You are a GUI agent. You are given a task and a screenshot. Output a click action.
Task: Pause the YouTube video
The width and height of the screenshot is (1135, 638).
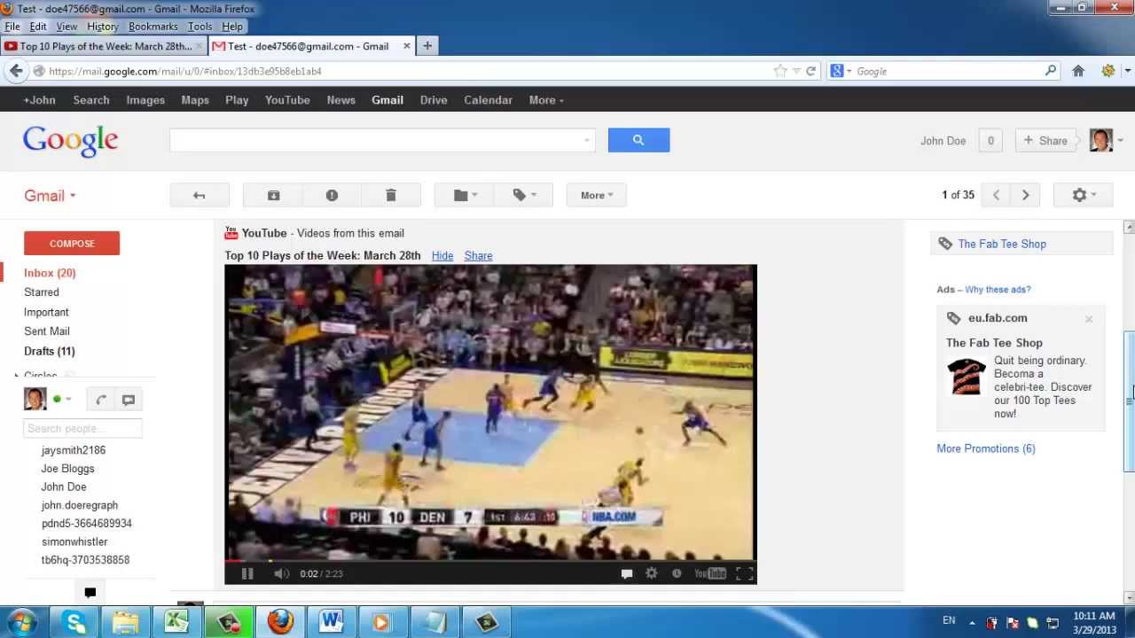click(247, 573)
